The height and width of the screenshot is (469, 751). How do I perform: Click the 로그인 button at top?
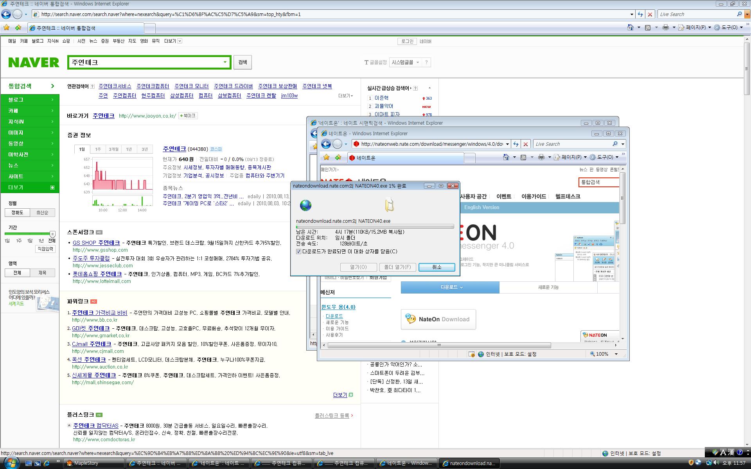coord(407,41)
